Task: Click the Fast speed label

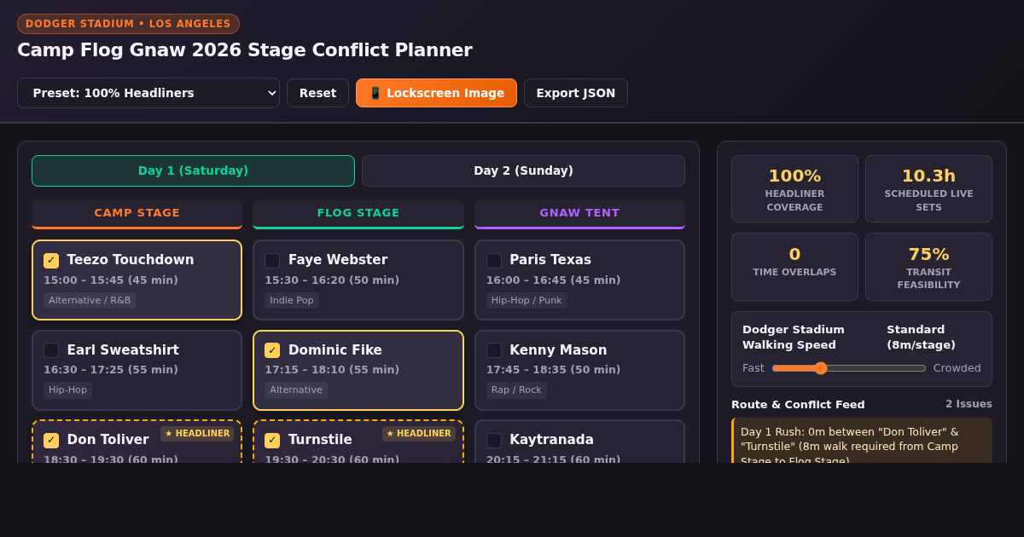Action: (x=753, y=368)
